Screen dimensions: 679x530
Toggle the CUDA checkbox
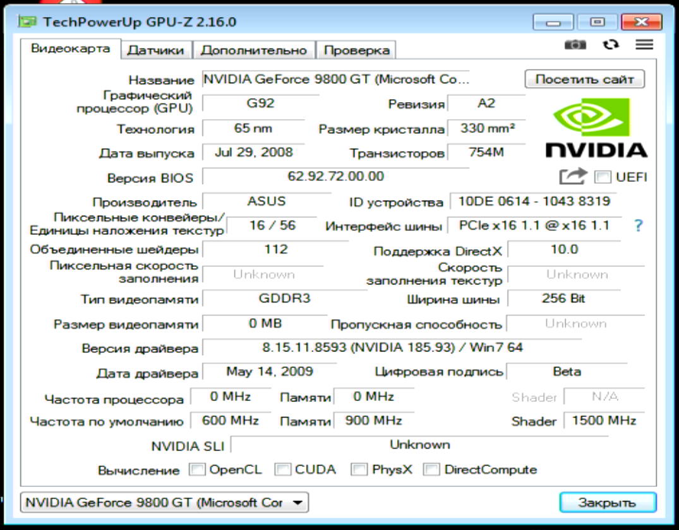click(282, 469)
